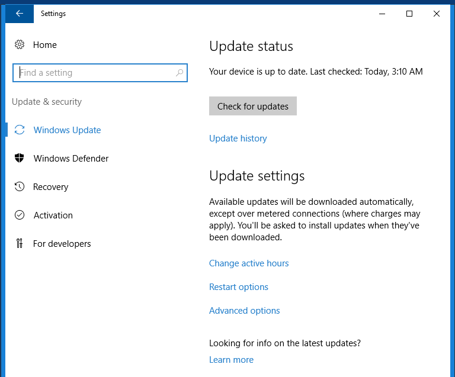Click Check for updates button
455x377 pixels.
[253, 106]
